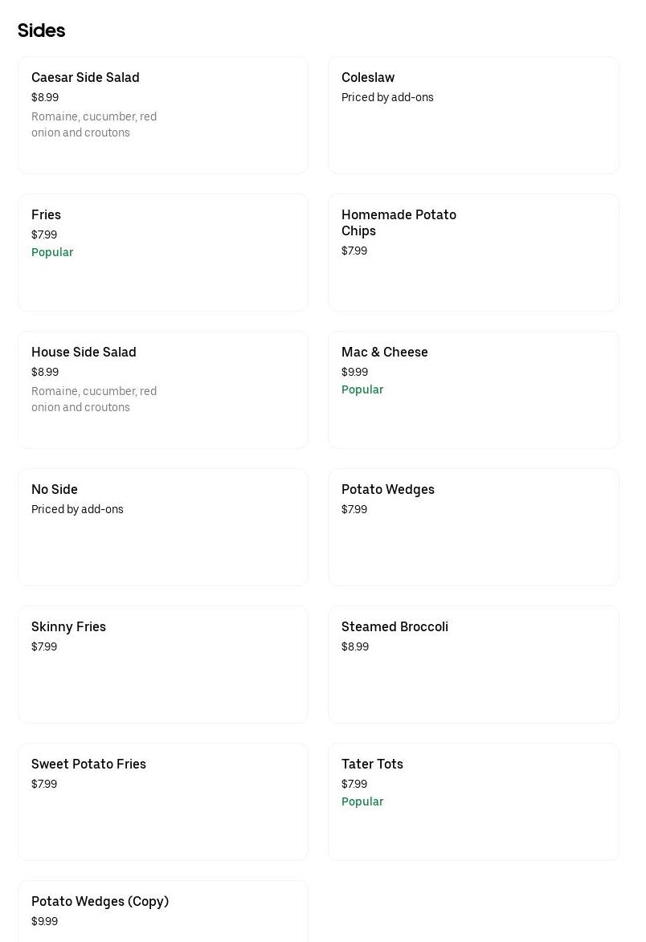646x942 pixels.
Task: Click the Popular badge on Tater Tots
Action: (x=362, y=801)
